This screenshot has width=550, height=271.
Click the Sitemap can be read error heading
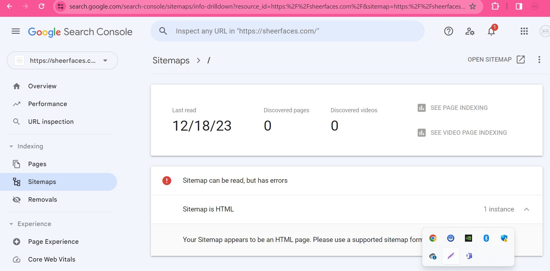(x=235, y=181)
